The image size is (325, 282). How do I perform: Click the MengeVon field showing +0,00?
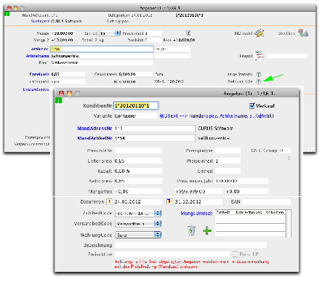138,191
